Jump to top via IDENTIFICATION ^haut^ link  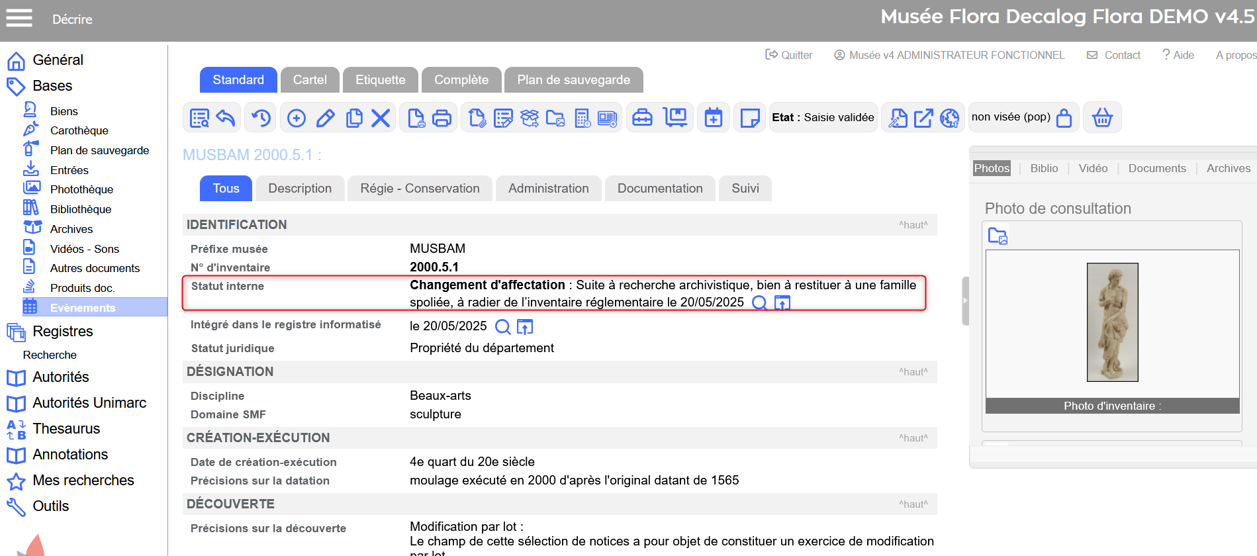(913, 225)
